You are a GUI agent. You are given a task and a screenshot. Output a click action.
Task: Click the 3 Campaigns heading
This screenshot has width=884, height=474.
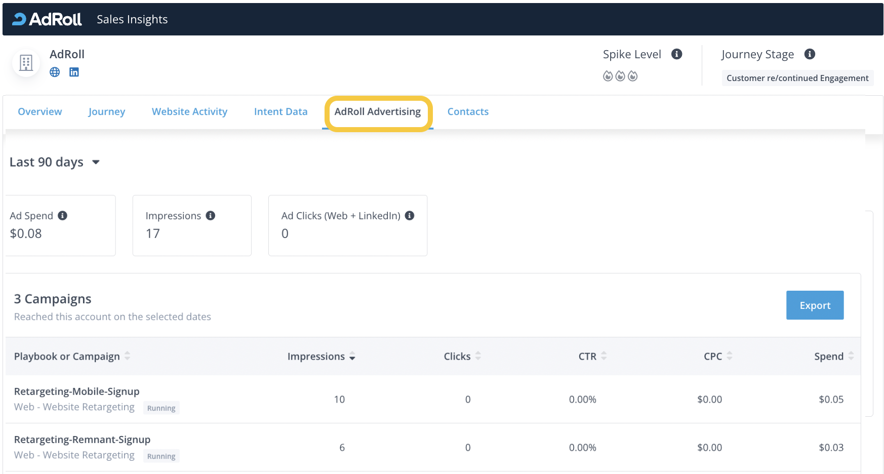click(53, 299)
